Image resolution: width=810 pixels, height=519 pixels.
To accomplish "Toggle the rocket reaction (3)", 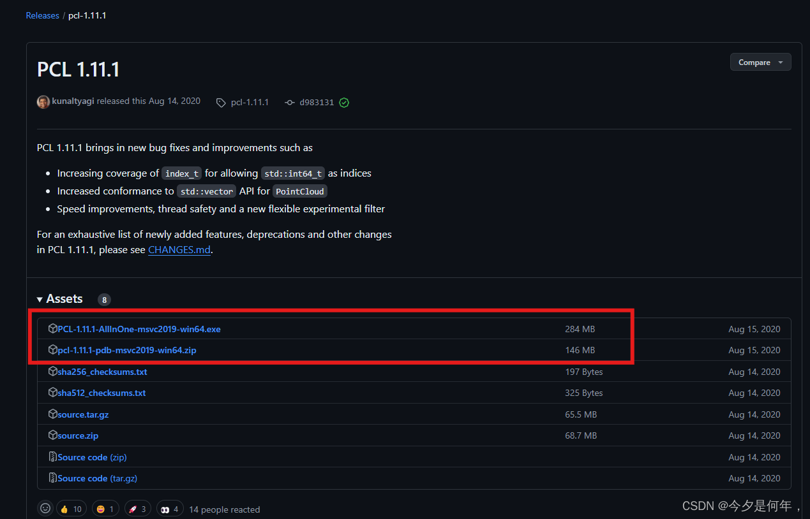I will (138, 509).
